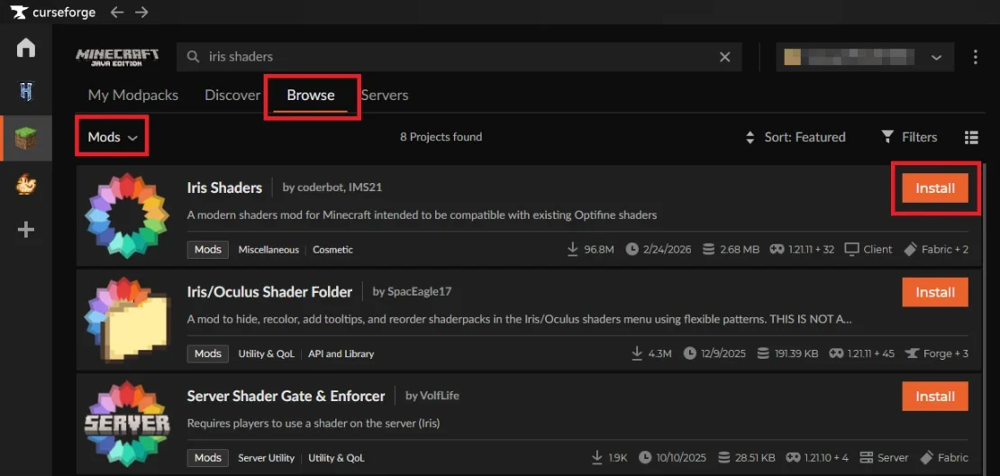Expand the account profile dropdown
The image size is (1000, 476).
864,57
